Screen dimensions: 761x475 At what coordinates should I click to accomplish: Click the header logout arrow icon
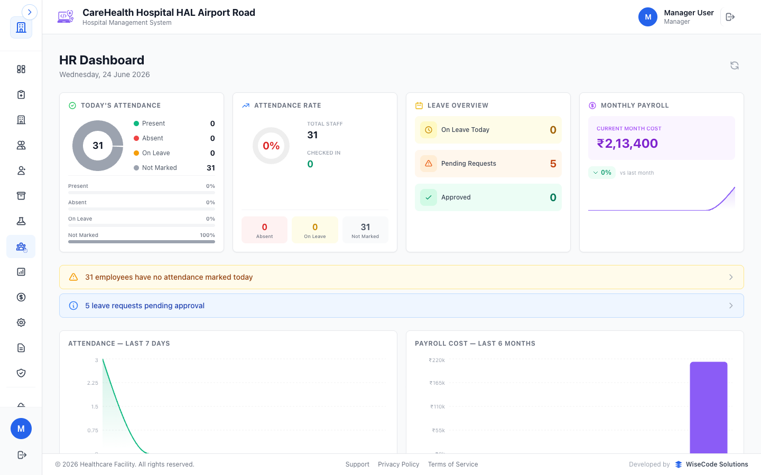click(x=730, y=17)
